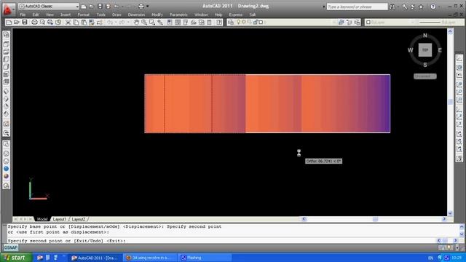Click N on the ViewCube compass
The height and width of the screenshot is (262, 466).
click(x=425, y=36)
